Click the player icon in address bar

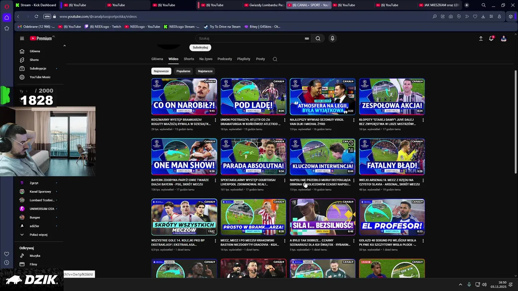click(x=467, y=17)
